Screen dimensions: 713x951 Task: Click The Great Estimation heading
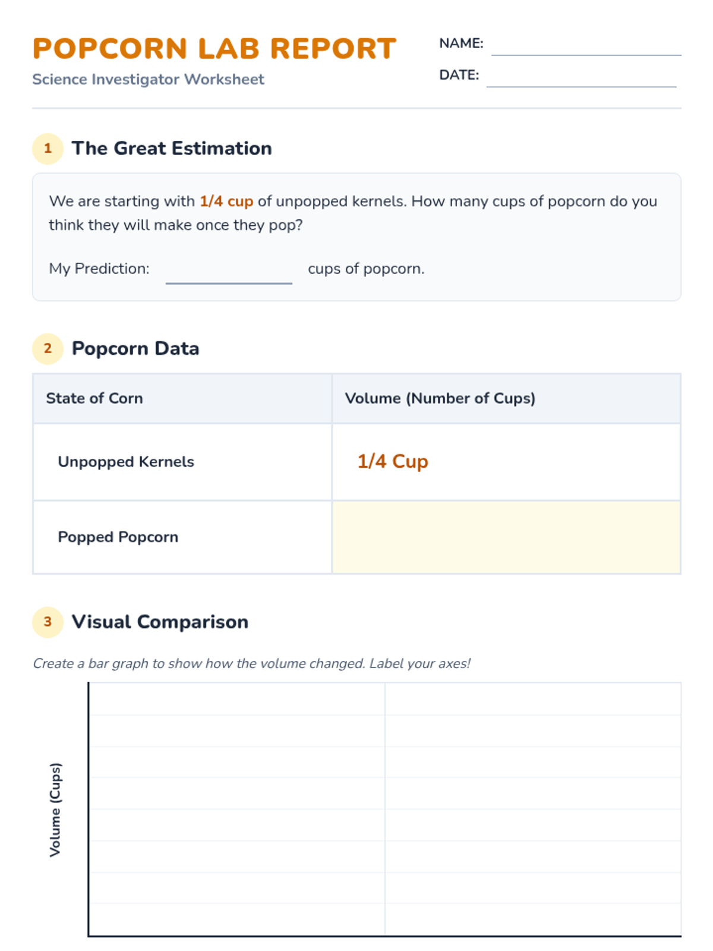[x=172, y=149]
